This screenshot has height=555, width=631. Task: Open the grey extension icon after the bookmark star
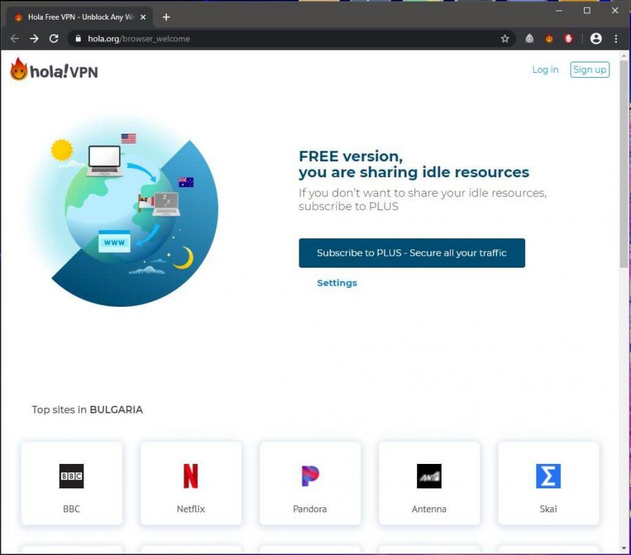click(529, 39)
